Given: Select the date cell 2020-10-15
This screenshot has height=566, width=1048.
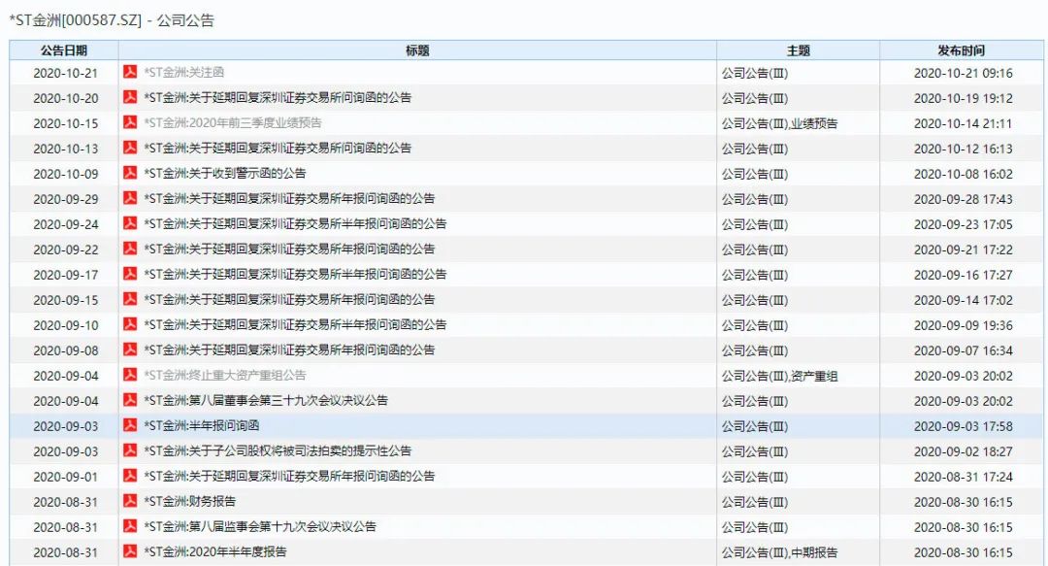Looking at the screenshot, I should (66, 123).
